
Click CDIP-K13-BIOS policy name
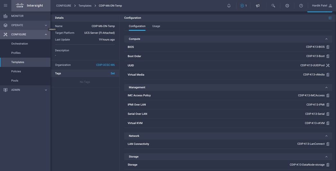tap(315, 47)
